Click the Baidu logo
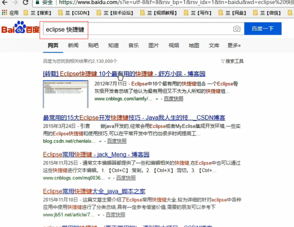 point(20,28)
